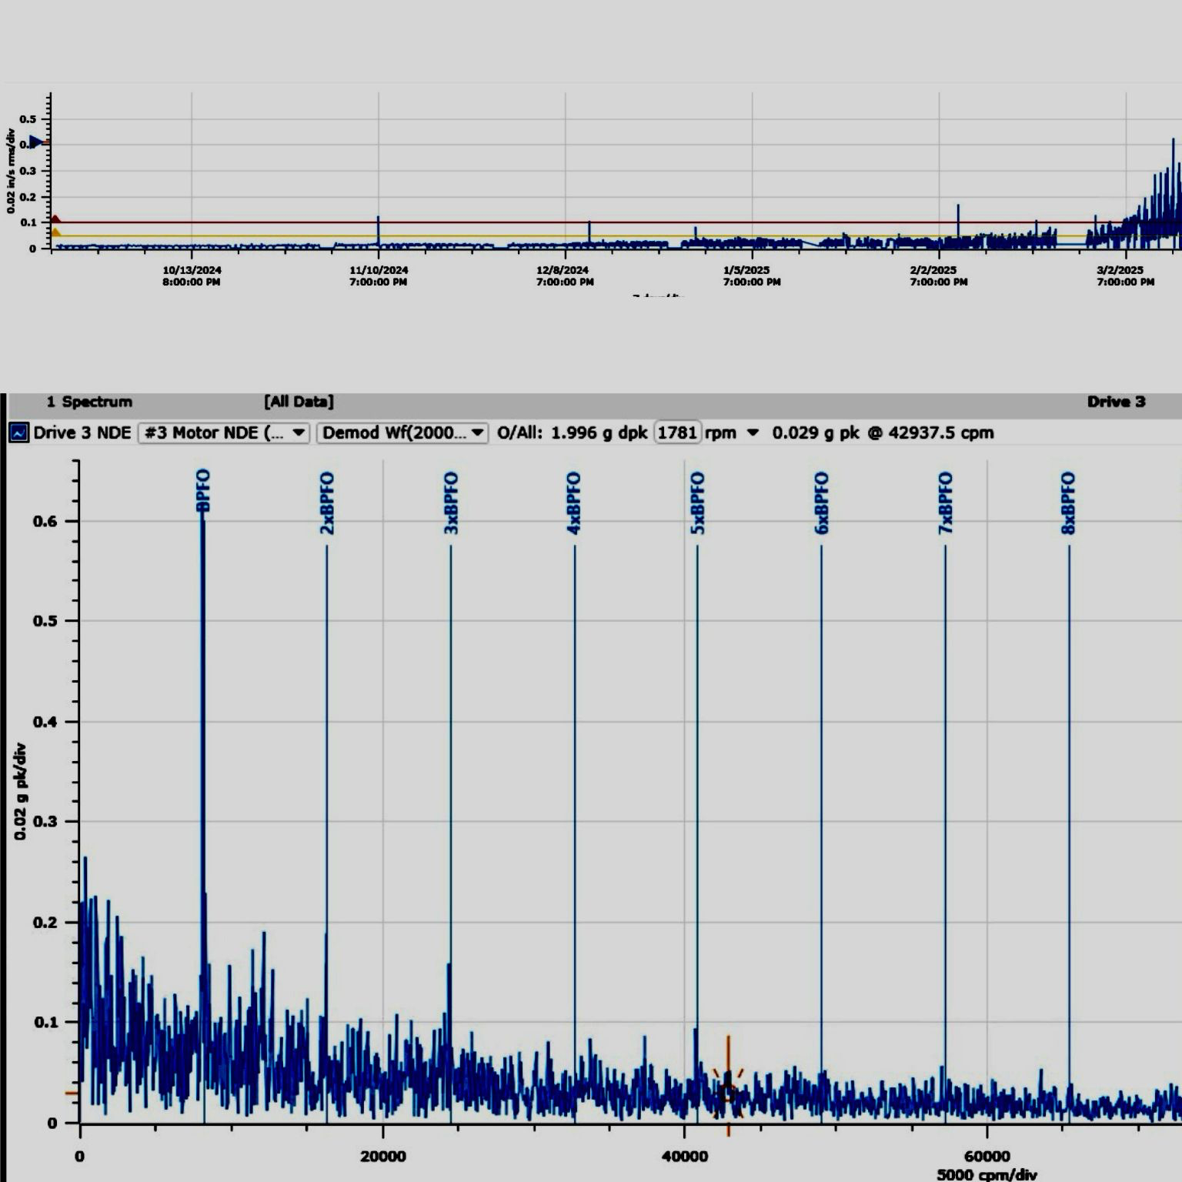
Task: Click the 0.02 in/s rms/div trend axis label
Action: pos(11,171)
